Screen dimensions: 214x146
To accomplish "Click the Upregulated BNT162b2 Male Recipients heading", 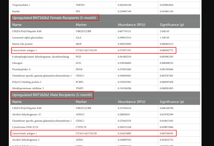I will (x=52, y=95).
